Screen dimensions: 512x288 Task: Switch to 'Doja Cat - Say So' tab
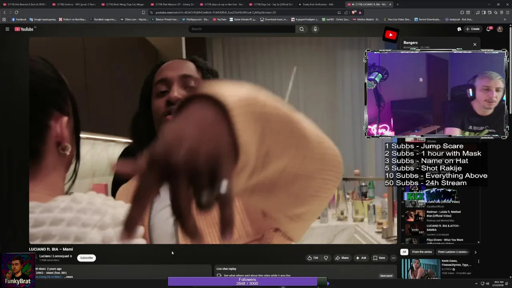pos(272,4)
